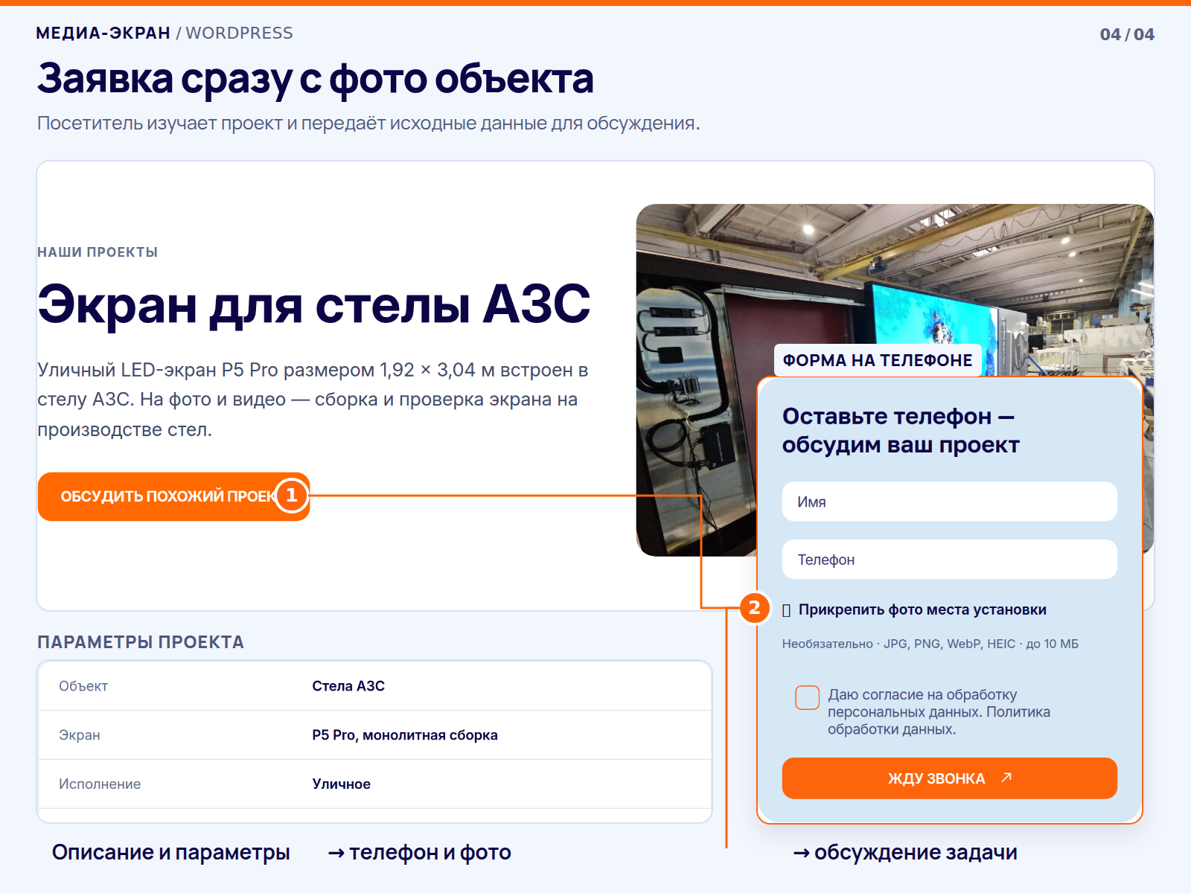Click the «Уличное» table value
1191x893 pixels.
point(341,784)
